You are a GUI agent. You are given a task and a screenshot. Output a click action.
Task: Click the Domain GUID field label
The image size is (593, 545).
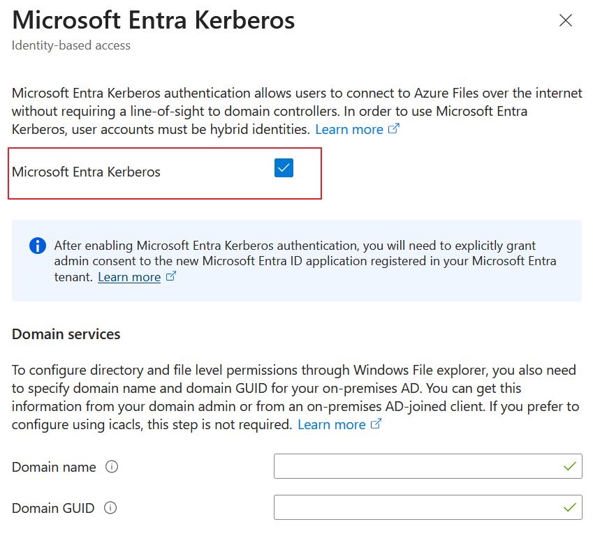(53, 509)
